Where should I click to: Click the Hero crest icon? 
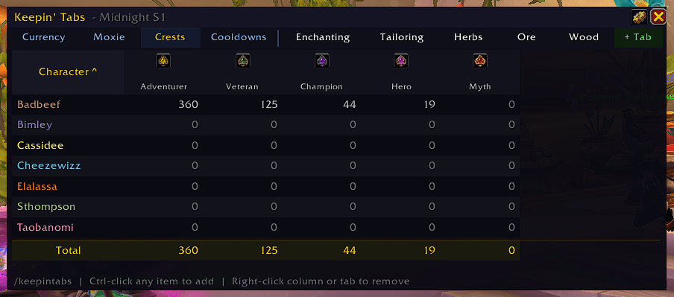(401, 61)
